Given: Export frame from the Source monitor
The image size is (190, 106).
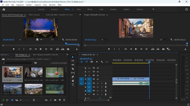Looking at the screenshot, I should click(68, 49).
